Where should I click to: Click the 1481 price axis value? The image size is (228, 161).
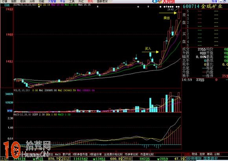click(x=9, y=62)
